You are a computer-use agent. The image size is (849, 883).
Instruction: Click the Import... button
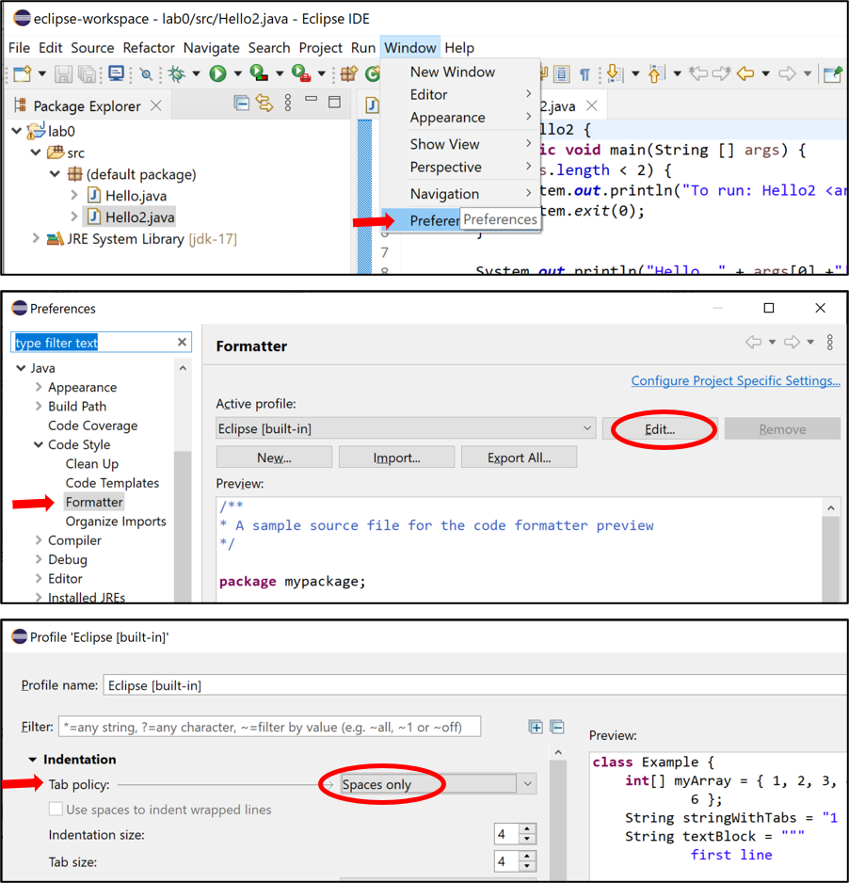coord(397,458)
